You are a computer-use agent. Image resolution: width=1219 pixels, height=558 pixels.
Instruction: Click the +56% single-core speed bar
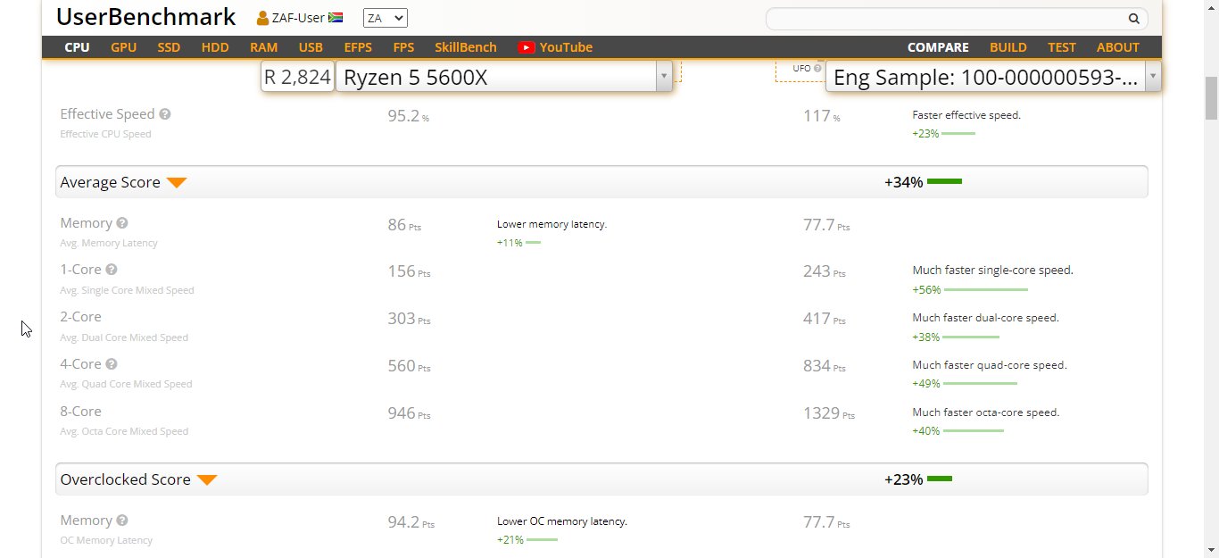click(985, 289)
